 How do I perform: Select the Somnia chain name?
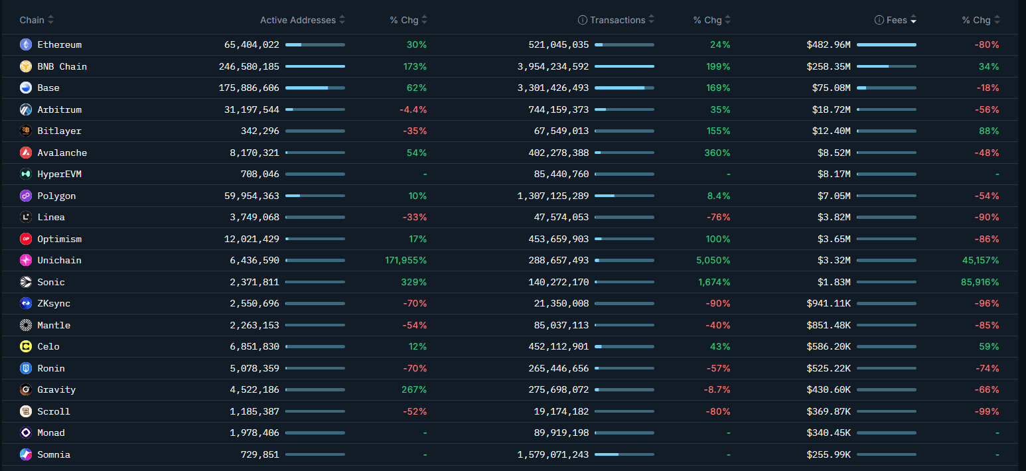[x=54, y=454]
